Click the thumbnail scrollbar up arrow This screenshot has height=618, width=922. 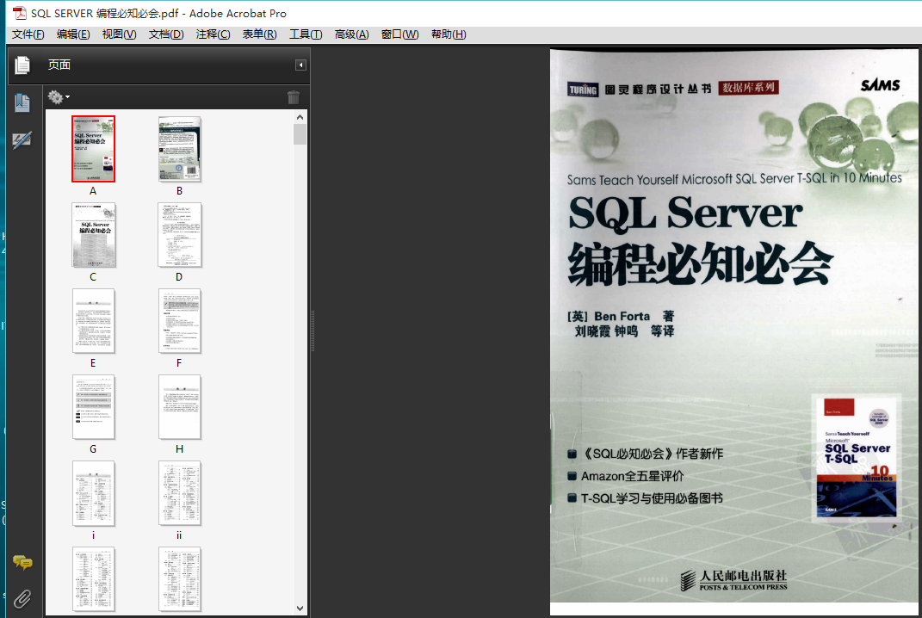300,117
